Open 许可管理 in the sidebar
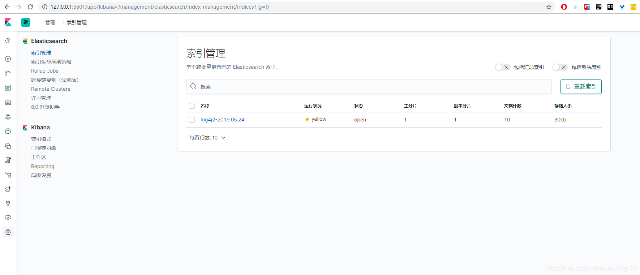 pyautogui.click(x=41, y=98)
